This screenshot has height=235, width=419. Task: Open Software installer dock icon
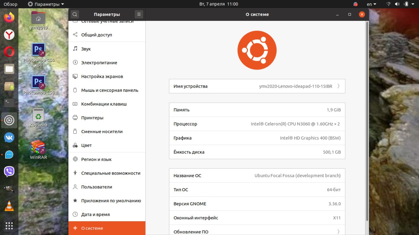[x=9, y=86]
